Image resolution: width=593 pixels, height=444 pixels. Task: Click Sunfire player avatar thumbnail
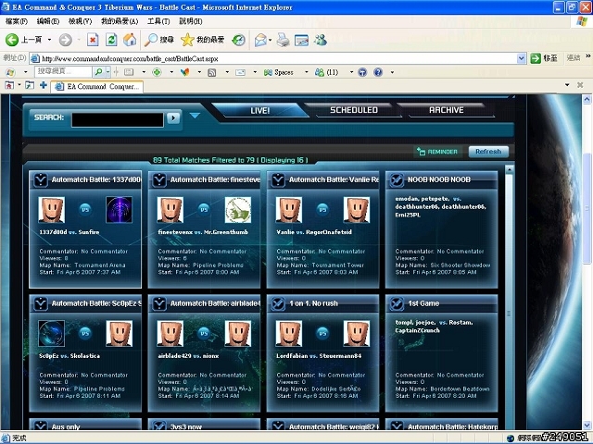(119, 210)
